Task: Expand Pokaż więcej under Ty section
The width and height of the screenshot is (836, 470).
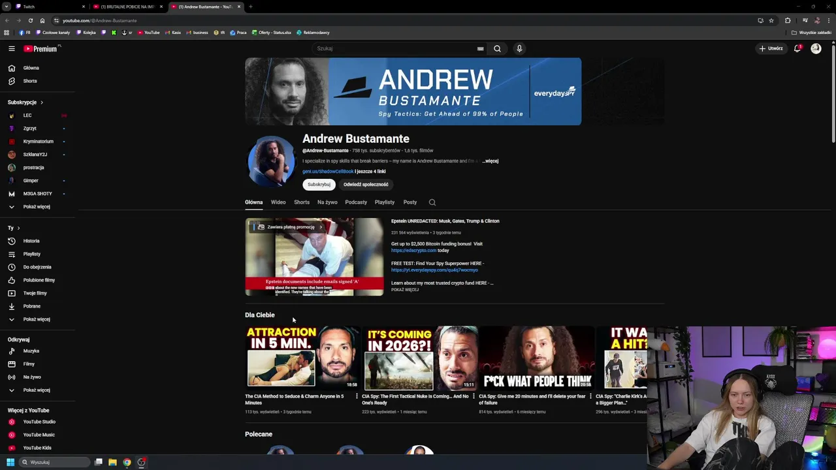Action: pos(38,319)
